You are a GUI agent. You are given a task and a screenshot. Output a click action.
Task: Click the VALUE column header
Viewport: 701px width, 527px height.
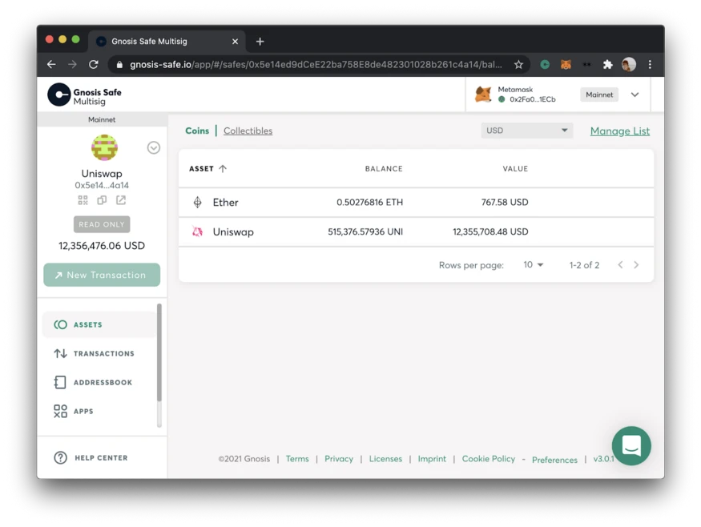[x=515, y=168]
